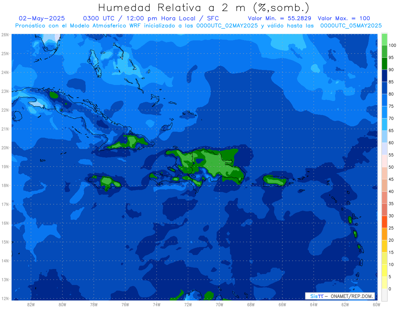400x309 pixels.
Task: Pick the 25–30 red-orange legend swatch
Action: tap(384, 222)
